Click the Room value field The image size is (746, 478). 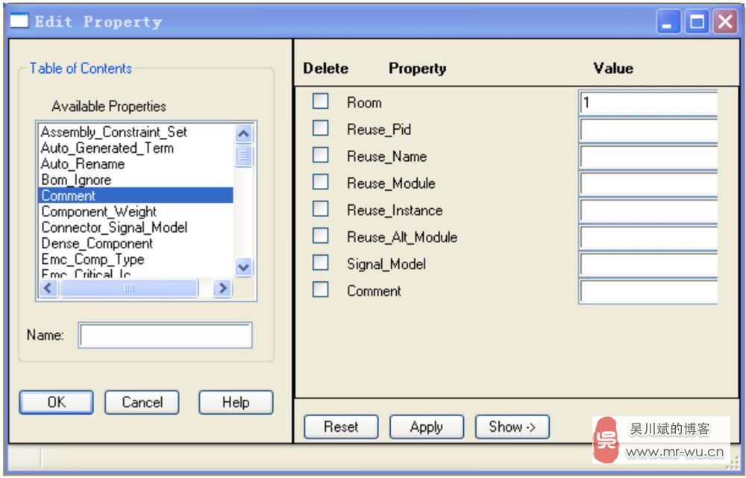tap(648, 103)
